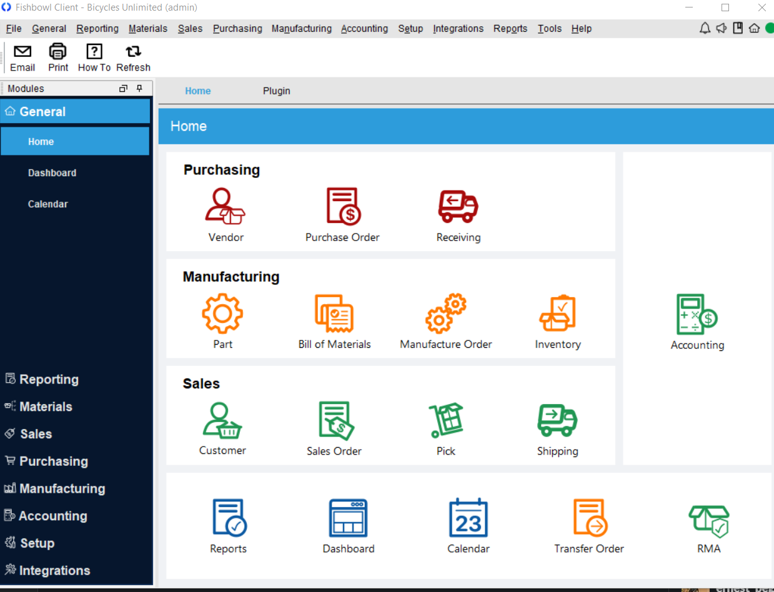Viewport: 774px width, 592px height.
Task: Open the Help menu
Action: (x=582, y=29)
